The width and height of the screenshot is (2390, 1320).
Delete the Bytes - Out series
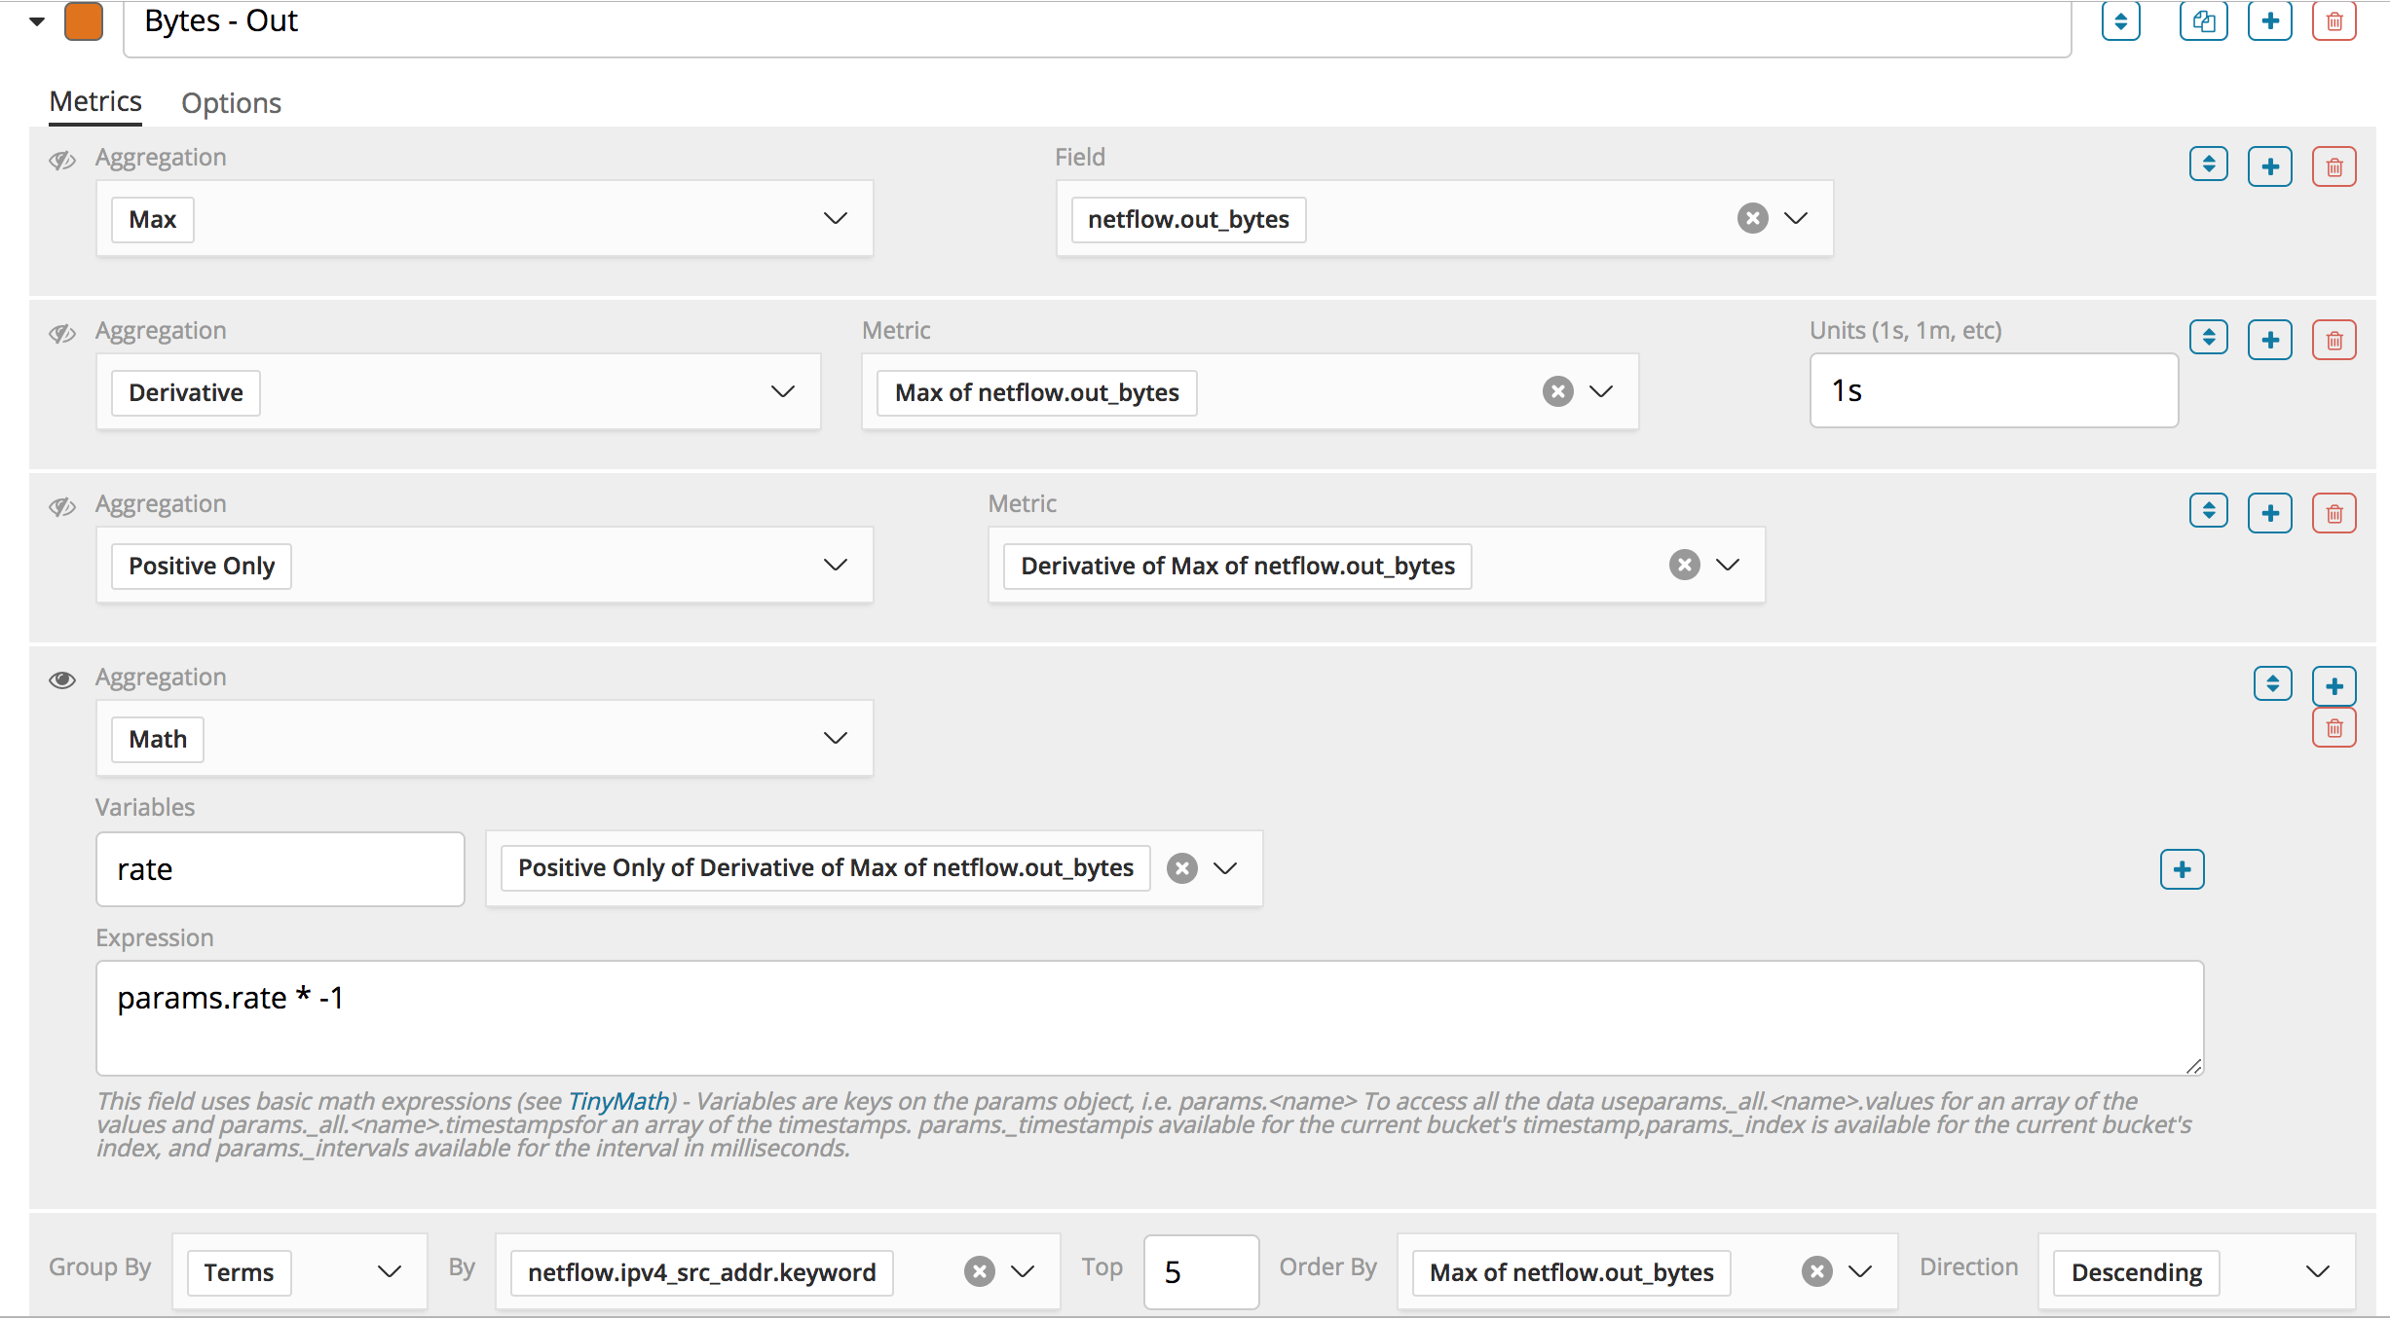coord(2334,21)
